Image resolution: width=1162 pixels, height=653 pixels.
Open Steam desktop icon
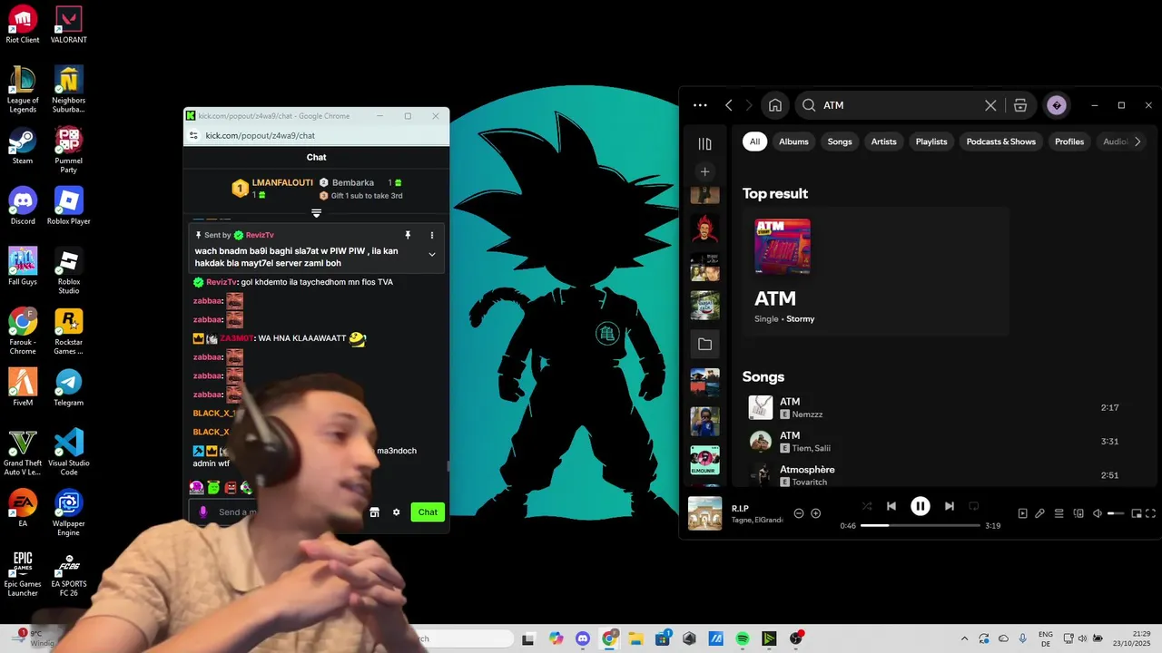tap(23, 146)
